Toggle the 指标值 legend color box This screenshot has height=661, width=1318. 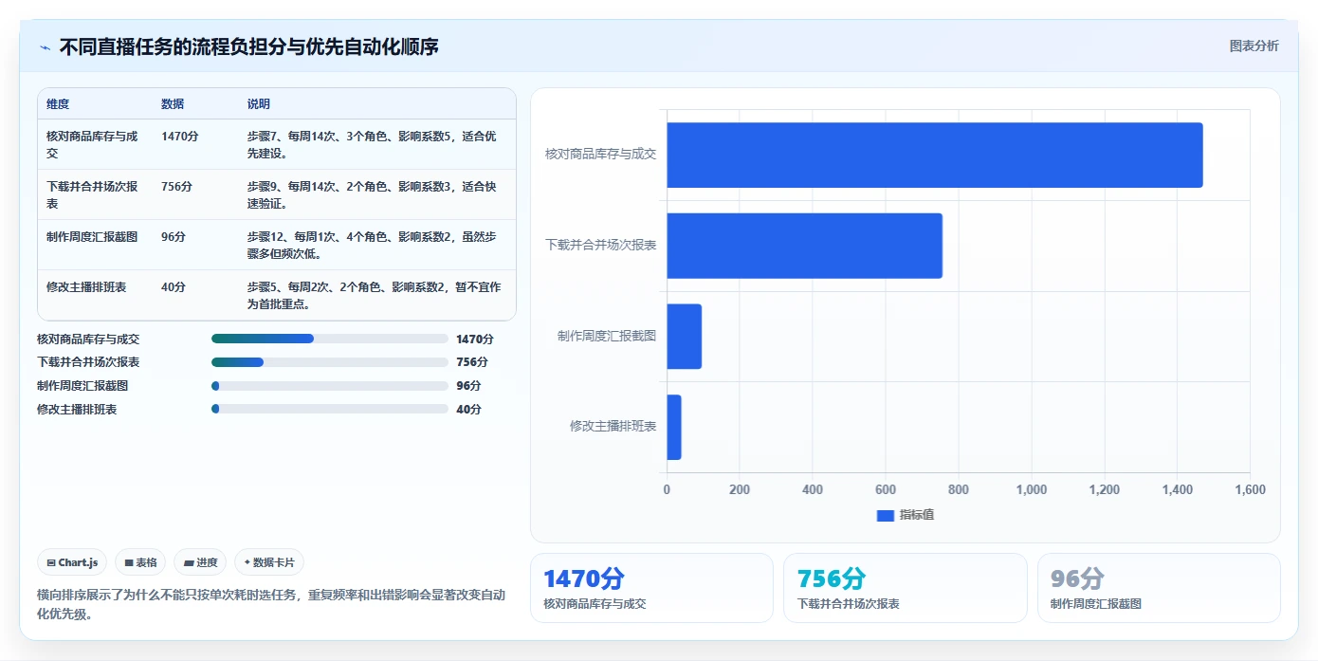point(885,515)
